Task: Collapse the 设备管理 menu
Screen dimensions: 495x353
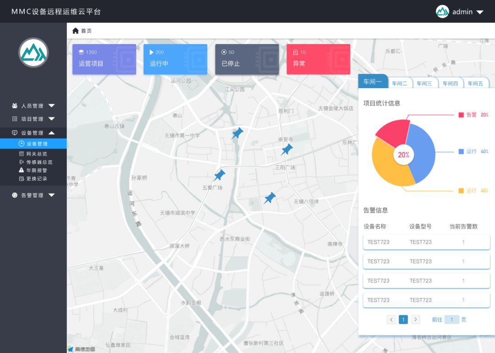Action: click(33, 133)
